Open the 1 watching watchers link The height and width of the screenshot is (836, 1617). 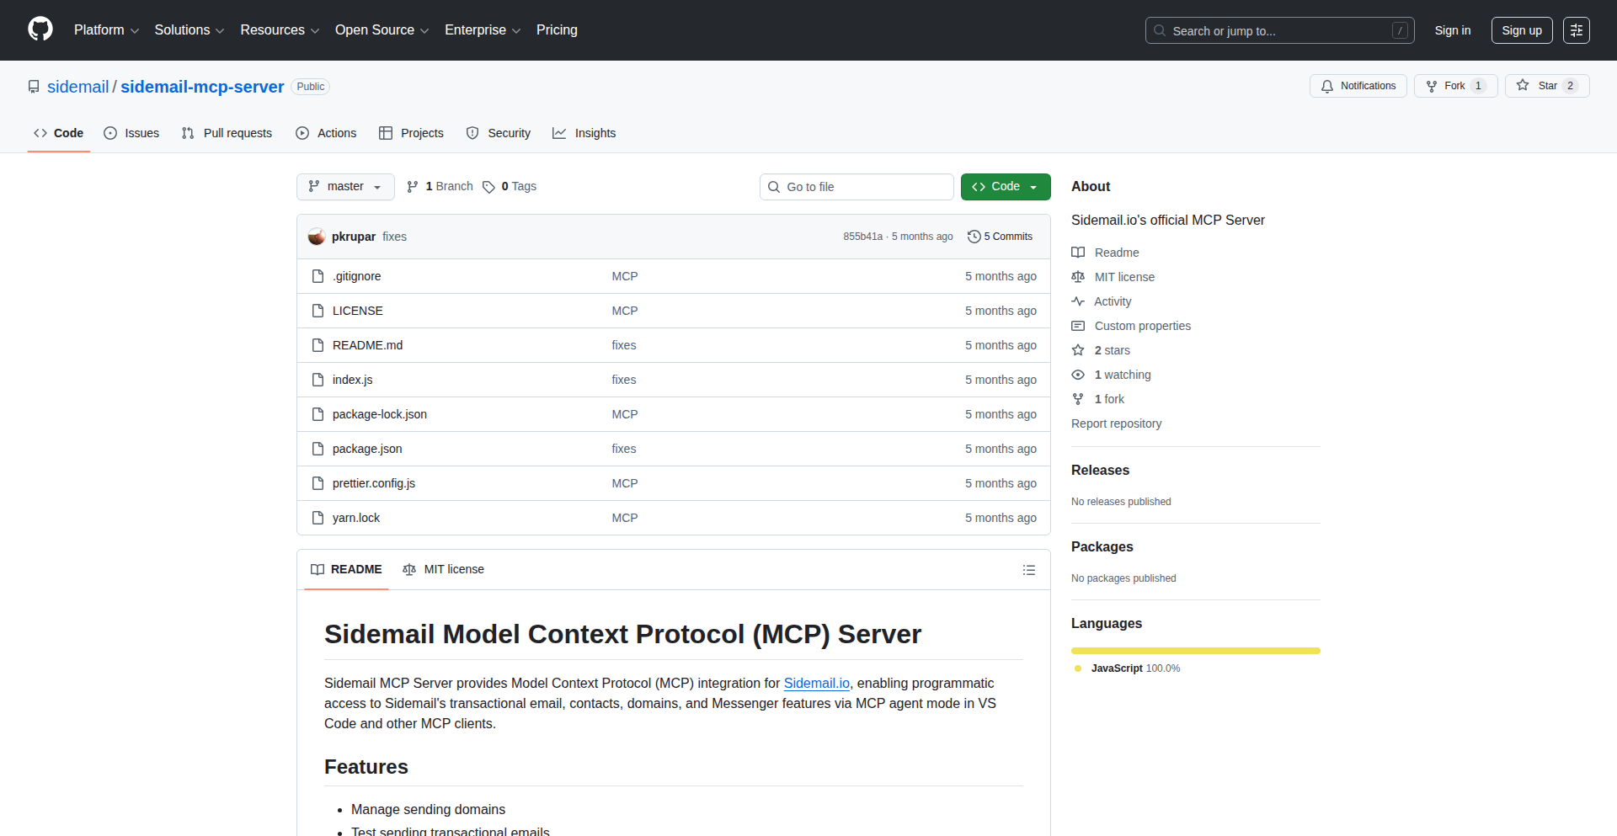1122,375
